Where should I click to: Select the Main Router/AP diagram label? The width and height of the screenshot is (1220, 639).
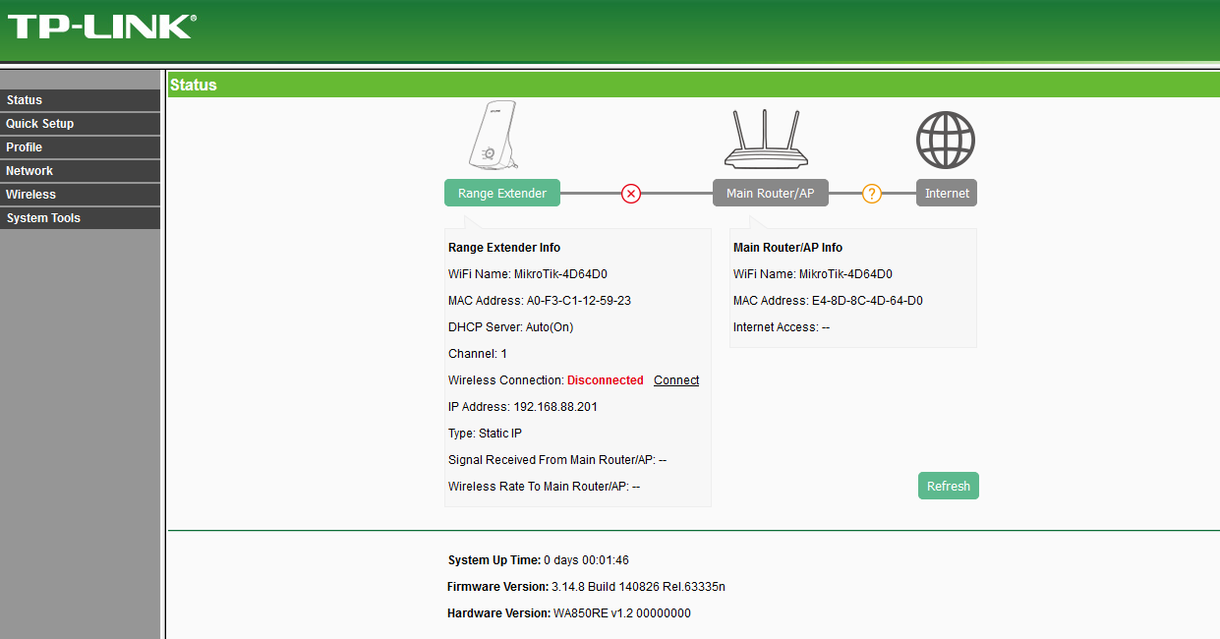pyautogui.click(x=771, y=194)
